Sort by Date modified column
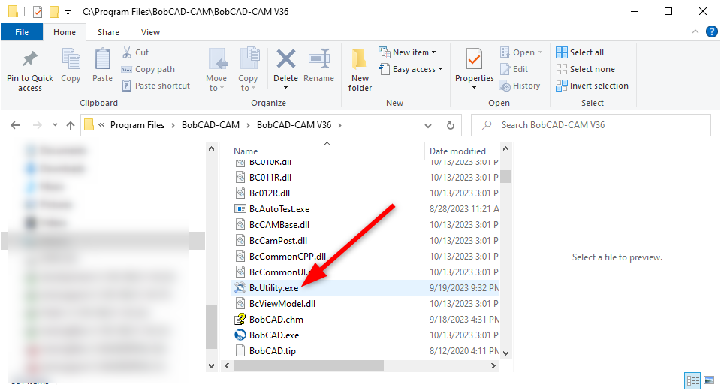Screen dimensions: 721x390 click(x=457, y=151)
